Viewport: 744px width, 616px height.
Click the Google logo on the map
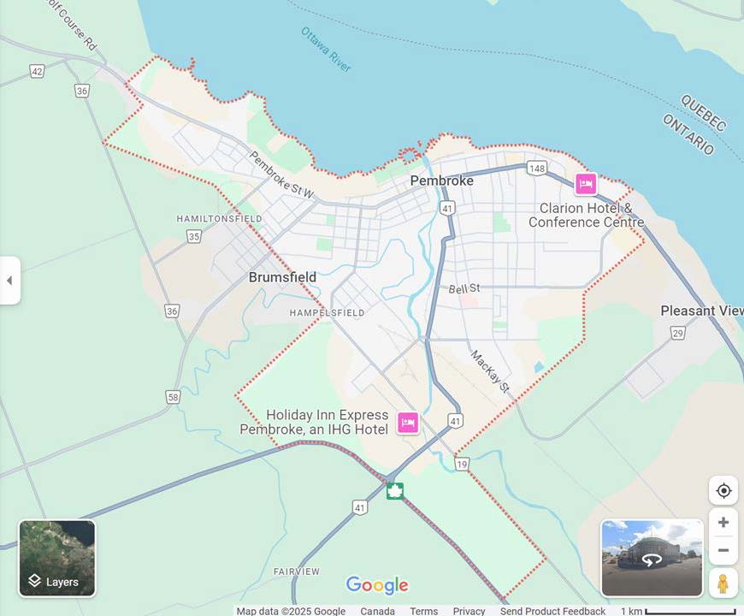click(x=376, y=585)
